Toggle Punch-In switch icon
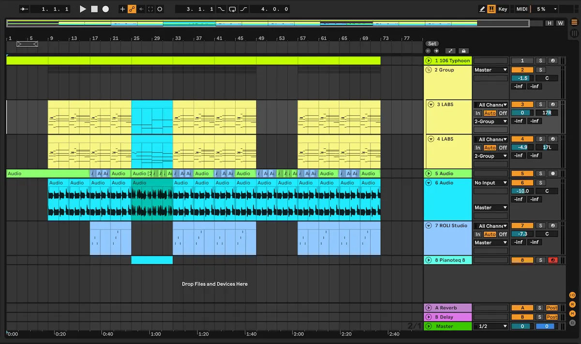 [x=221, y=9]
